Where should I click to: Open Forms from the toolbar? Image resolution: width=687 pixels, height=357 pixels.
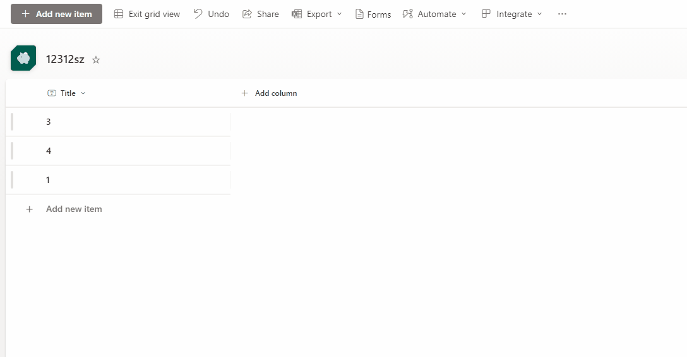point(373,14)
